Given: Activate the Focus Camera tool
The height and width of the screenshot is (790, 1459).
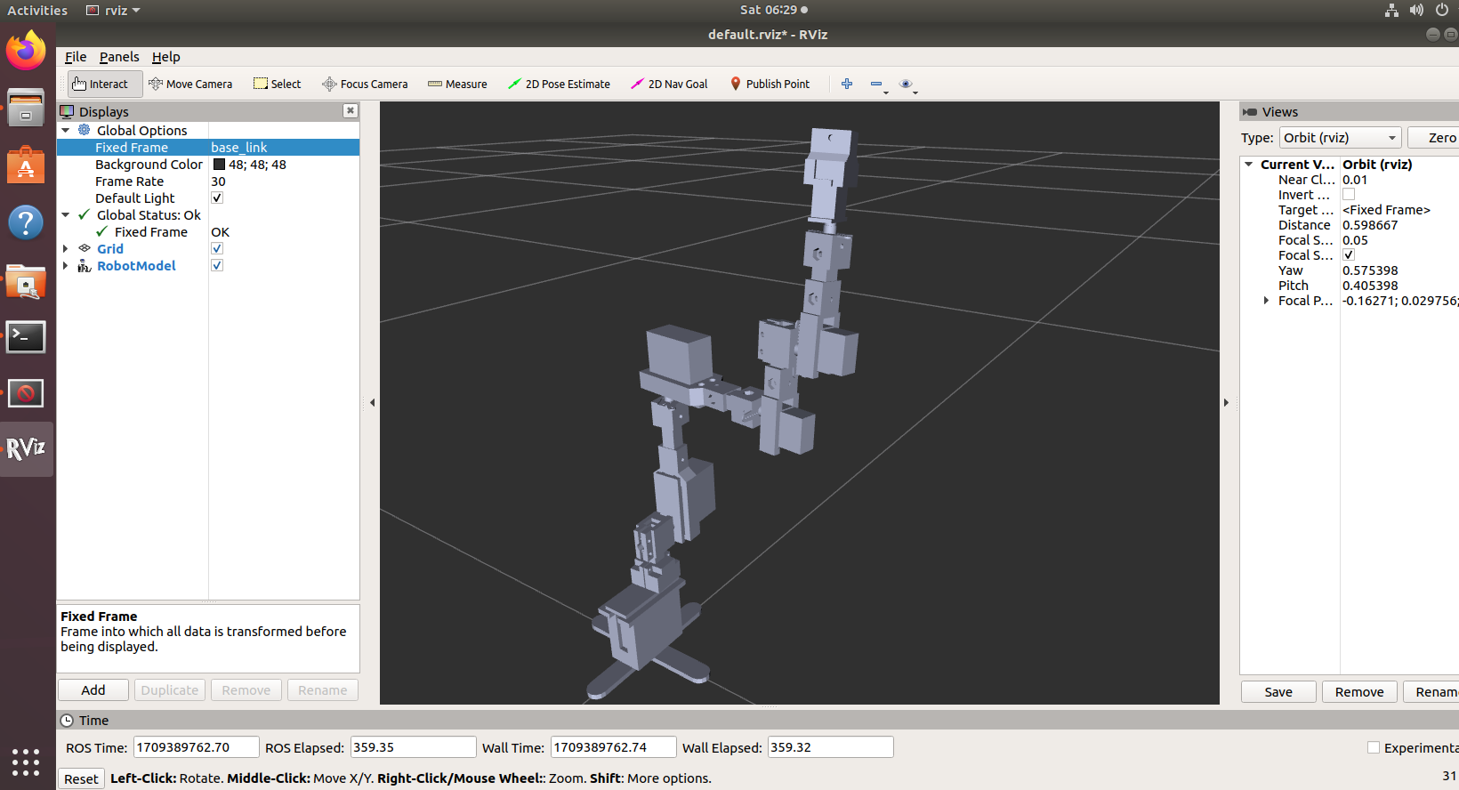Looking at the screenshot, I should coord(365,84).
